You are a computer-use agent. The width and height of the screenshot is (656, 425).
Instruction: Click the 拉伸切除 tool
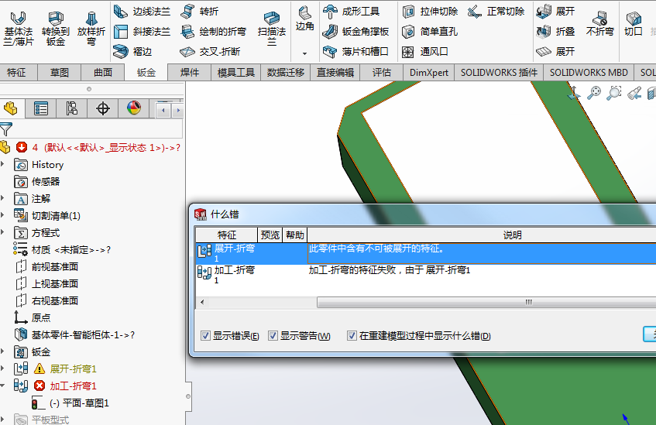[430, 12]
